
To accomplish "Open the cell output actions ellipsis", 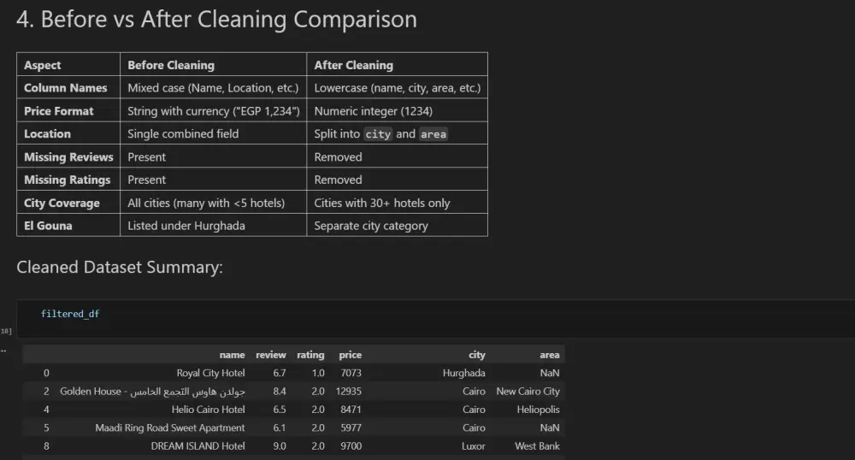I will click(3, 349).
